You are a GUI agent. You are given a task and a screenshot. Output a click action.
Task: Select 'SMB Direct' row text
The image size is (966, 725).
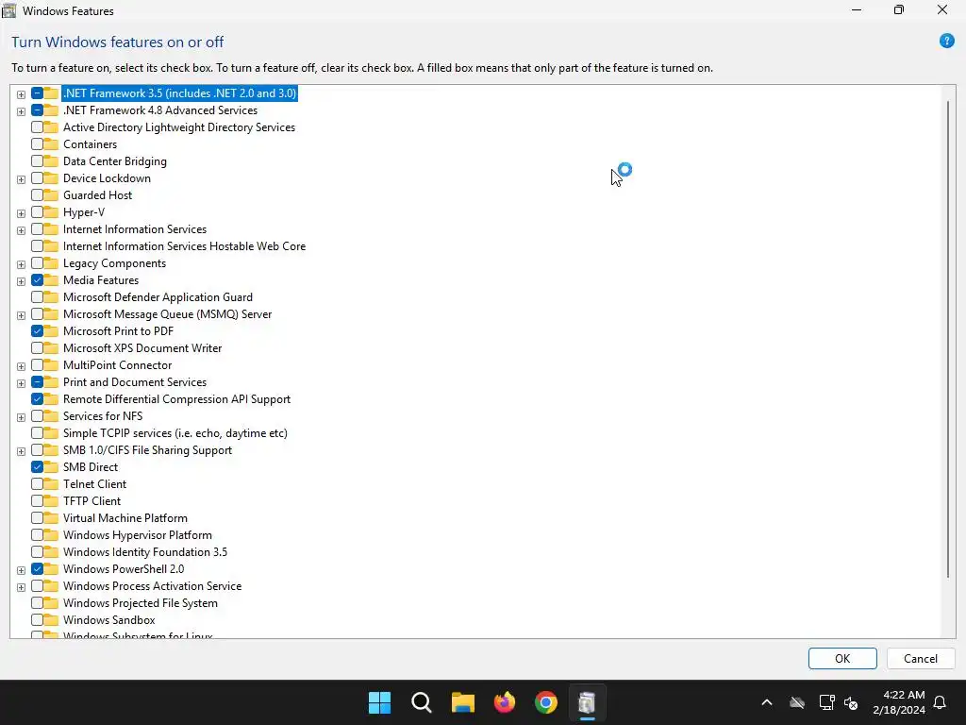click(90, 466)
